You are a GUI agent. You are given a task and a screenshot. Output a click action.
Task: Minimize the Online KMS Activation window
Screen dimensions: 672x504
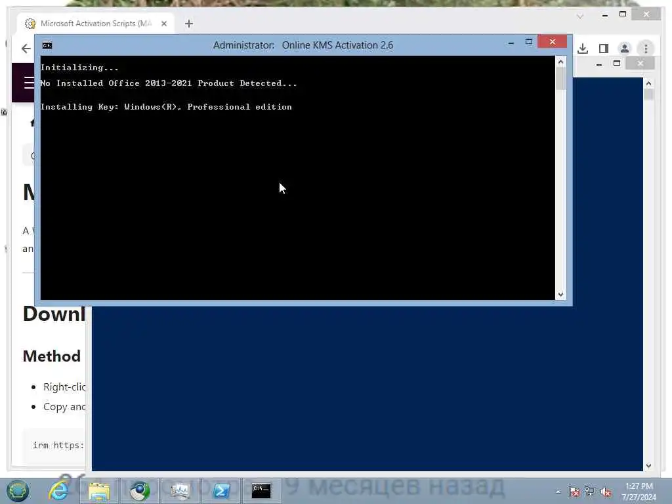(x=511, y=43)
